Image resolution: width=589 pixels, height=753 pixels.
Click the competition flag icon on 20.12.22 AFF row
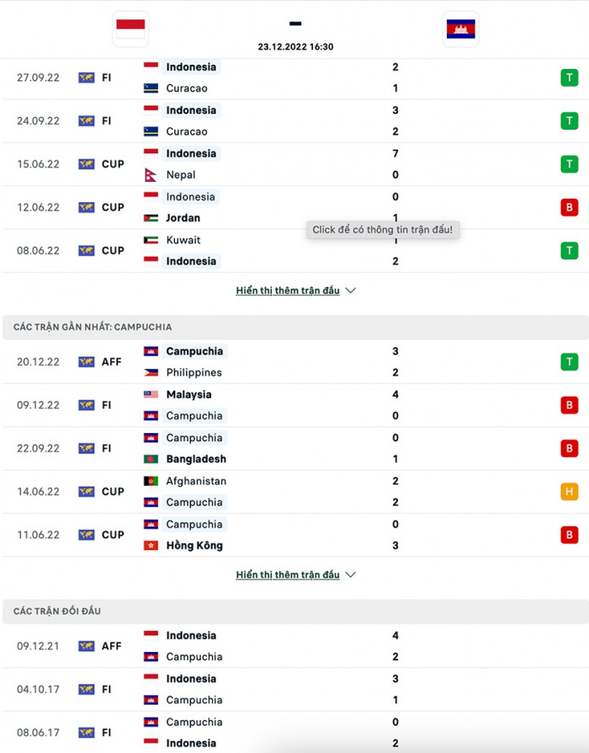(86, 362)
